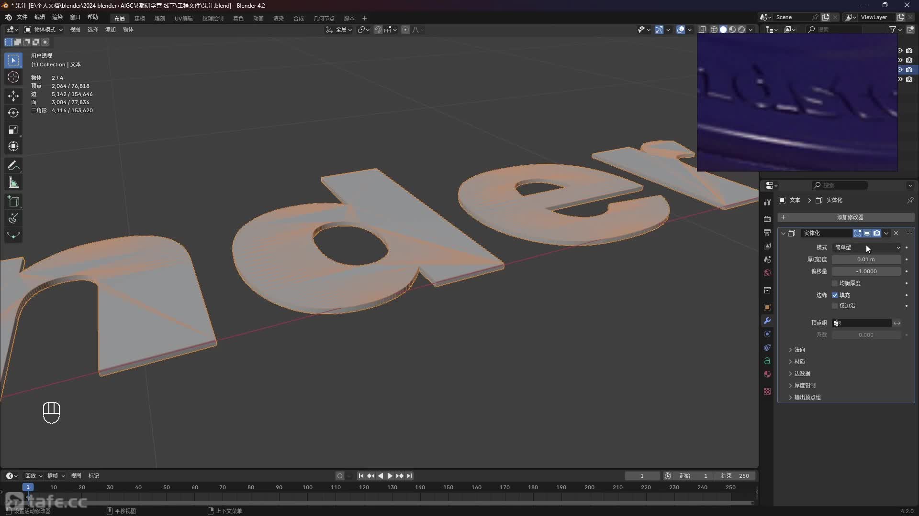The width and height of the screenshot is (919, 516).
Task: Open the 物体模式 mode dropdown
Action: tap(44, 30)
